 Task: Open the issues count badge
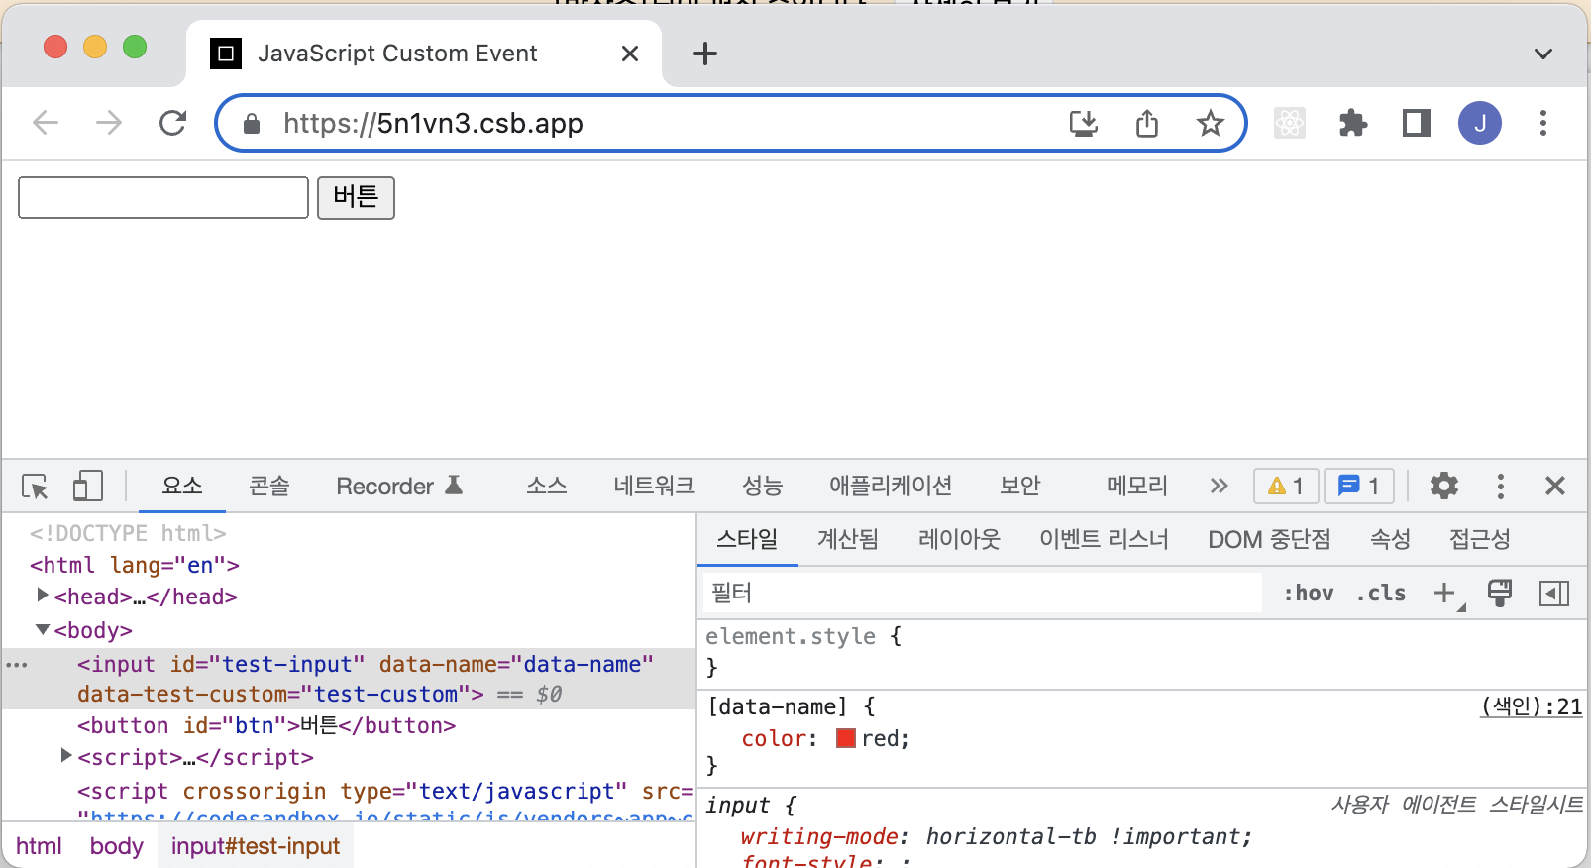(1358, 486)
